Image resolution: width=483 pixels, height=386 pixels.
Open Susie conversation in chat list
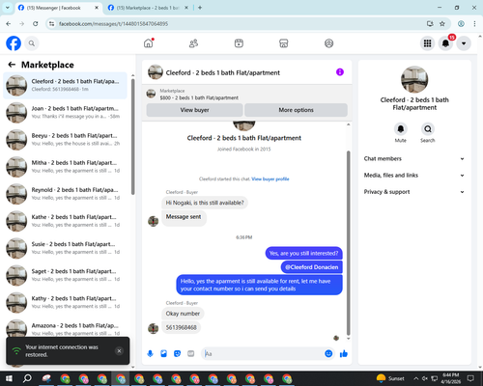tap(65, 248)
